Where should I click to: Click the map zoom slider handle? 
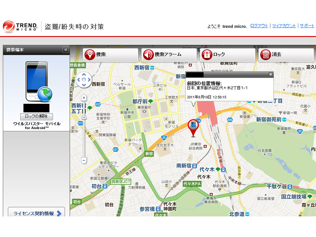click(x=84, y=118)
